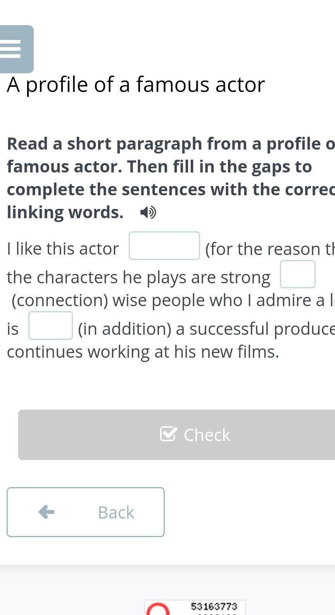Play the audio with the speaker icon
The image size is (335, 615).
click(x=148, y=212)
